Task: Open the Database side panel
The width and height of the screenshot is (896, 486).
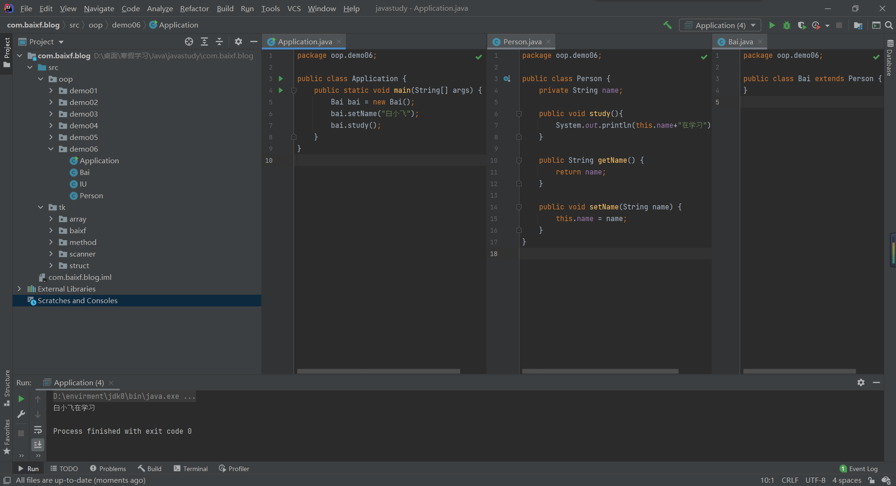Action: click(890, 57)
